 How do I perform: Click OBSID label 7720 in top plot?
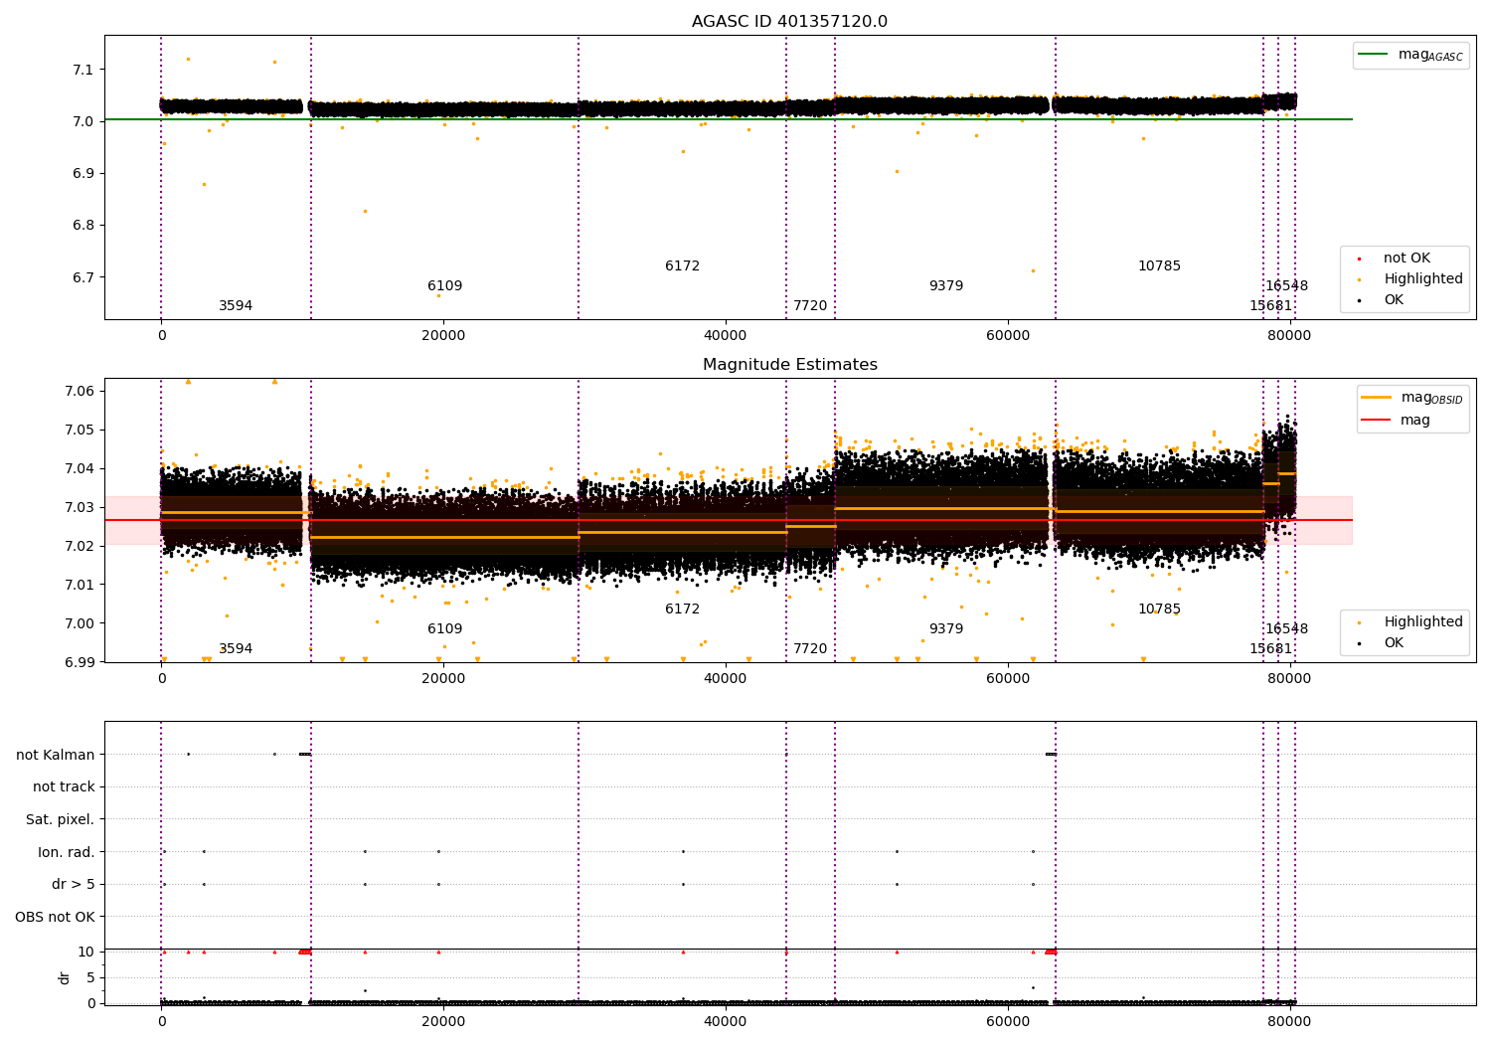coord(810,306)
